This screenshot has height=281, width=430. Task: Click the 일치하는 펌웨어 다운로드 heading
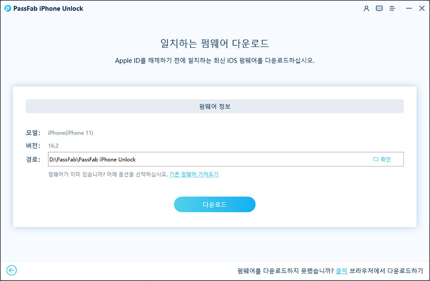click(215, 43)
